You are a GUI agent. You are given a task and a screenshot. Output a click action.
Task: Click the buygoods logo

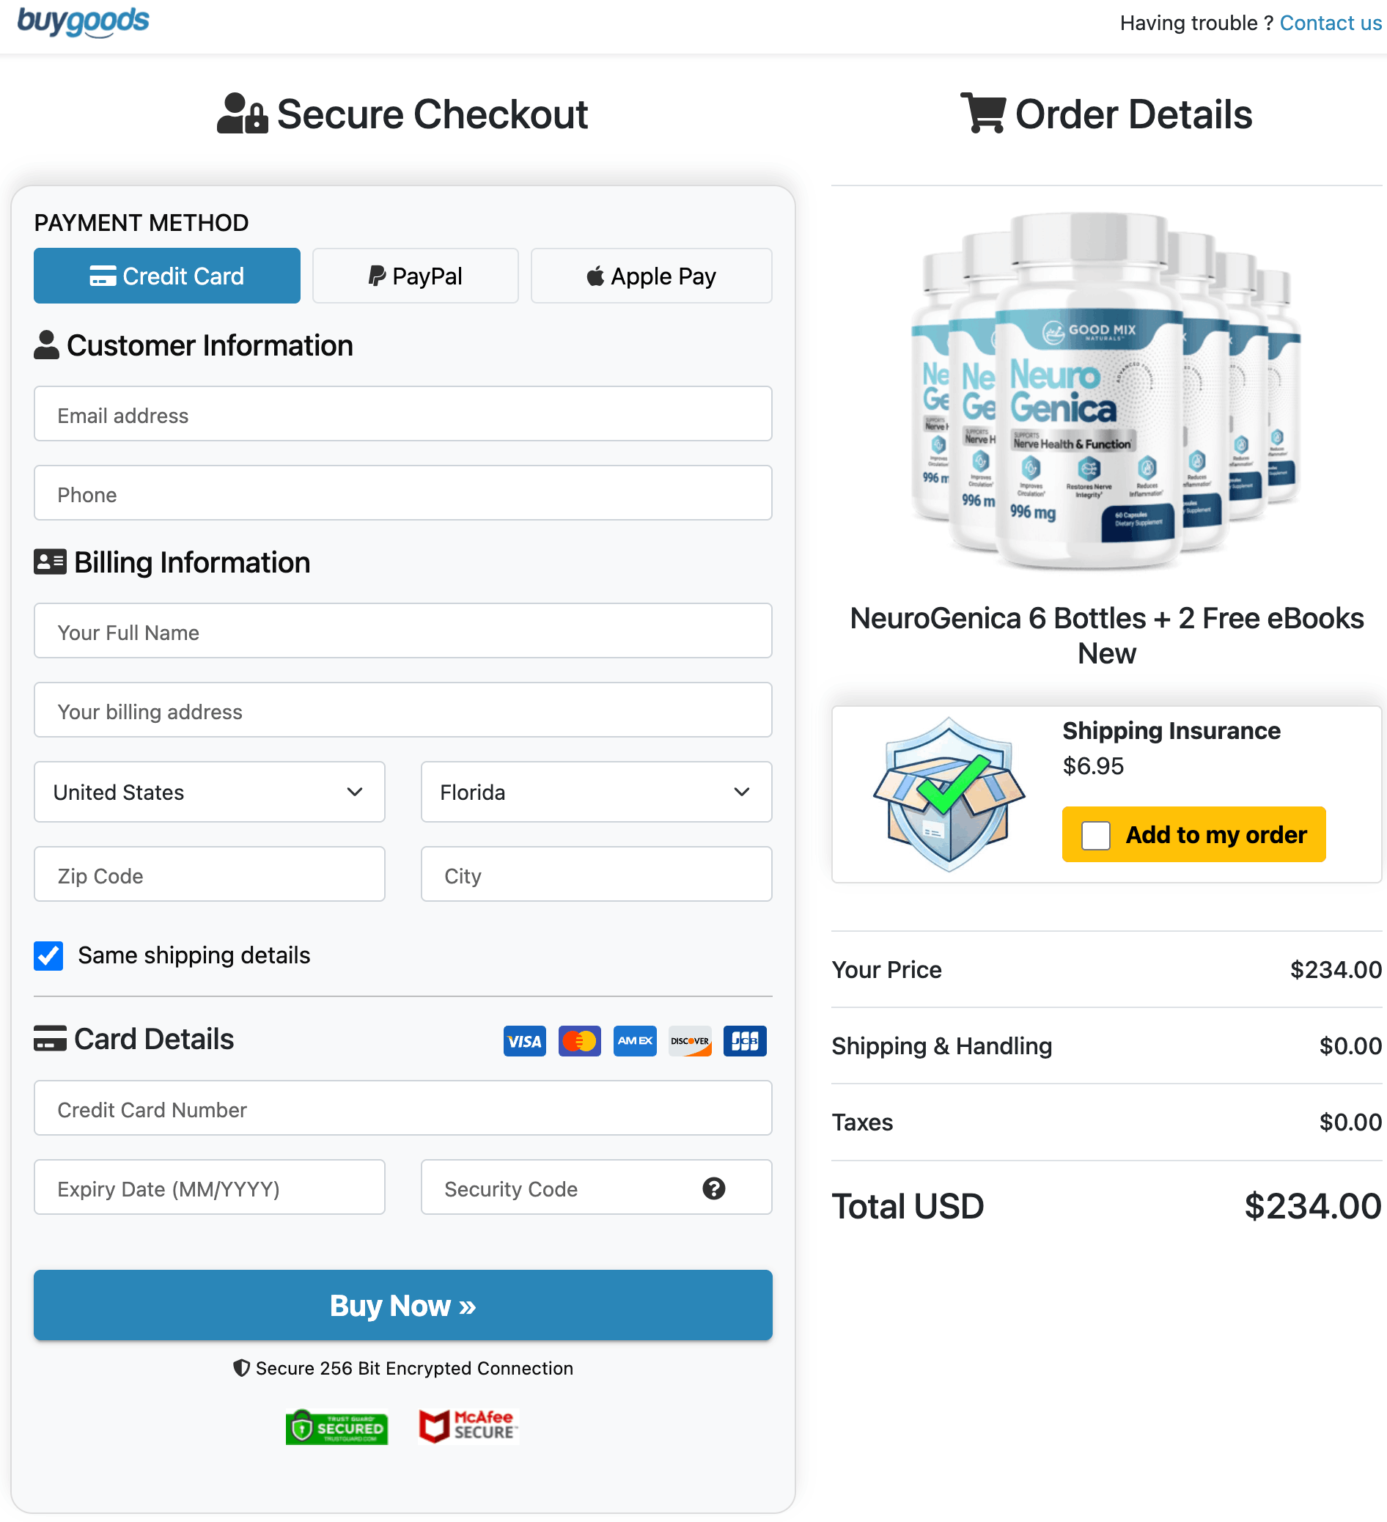tap(83, 21)
